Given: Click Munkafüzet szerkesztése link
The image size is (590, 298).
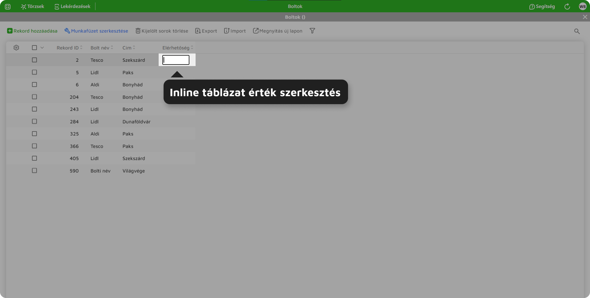Looking at the screenshot, I should tap(96, 31).
